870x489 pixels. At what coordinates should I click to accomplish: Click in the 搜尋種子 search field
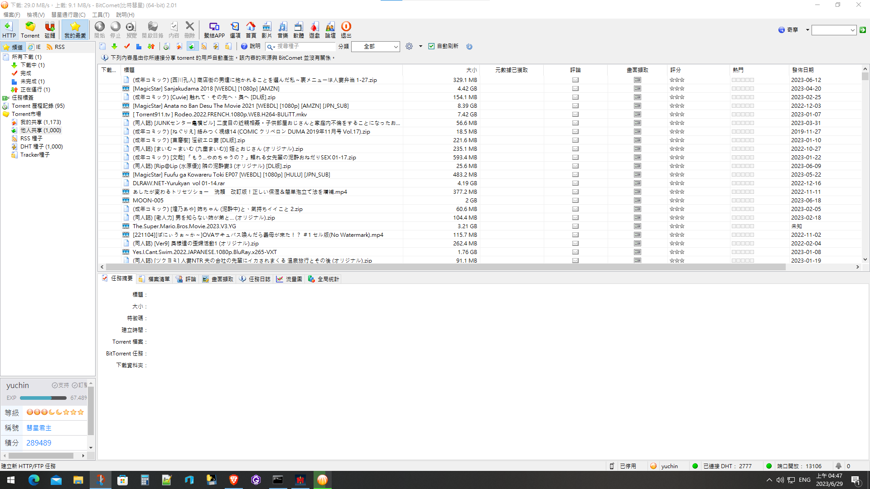306,46
